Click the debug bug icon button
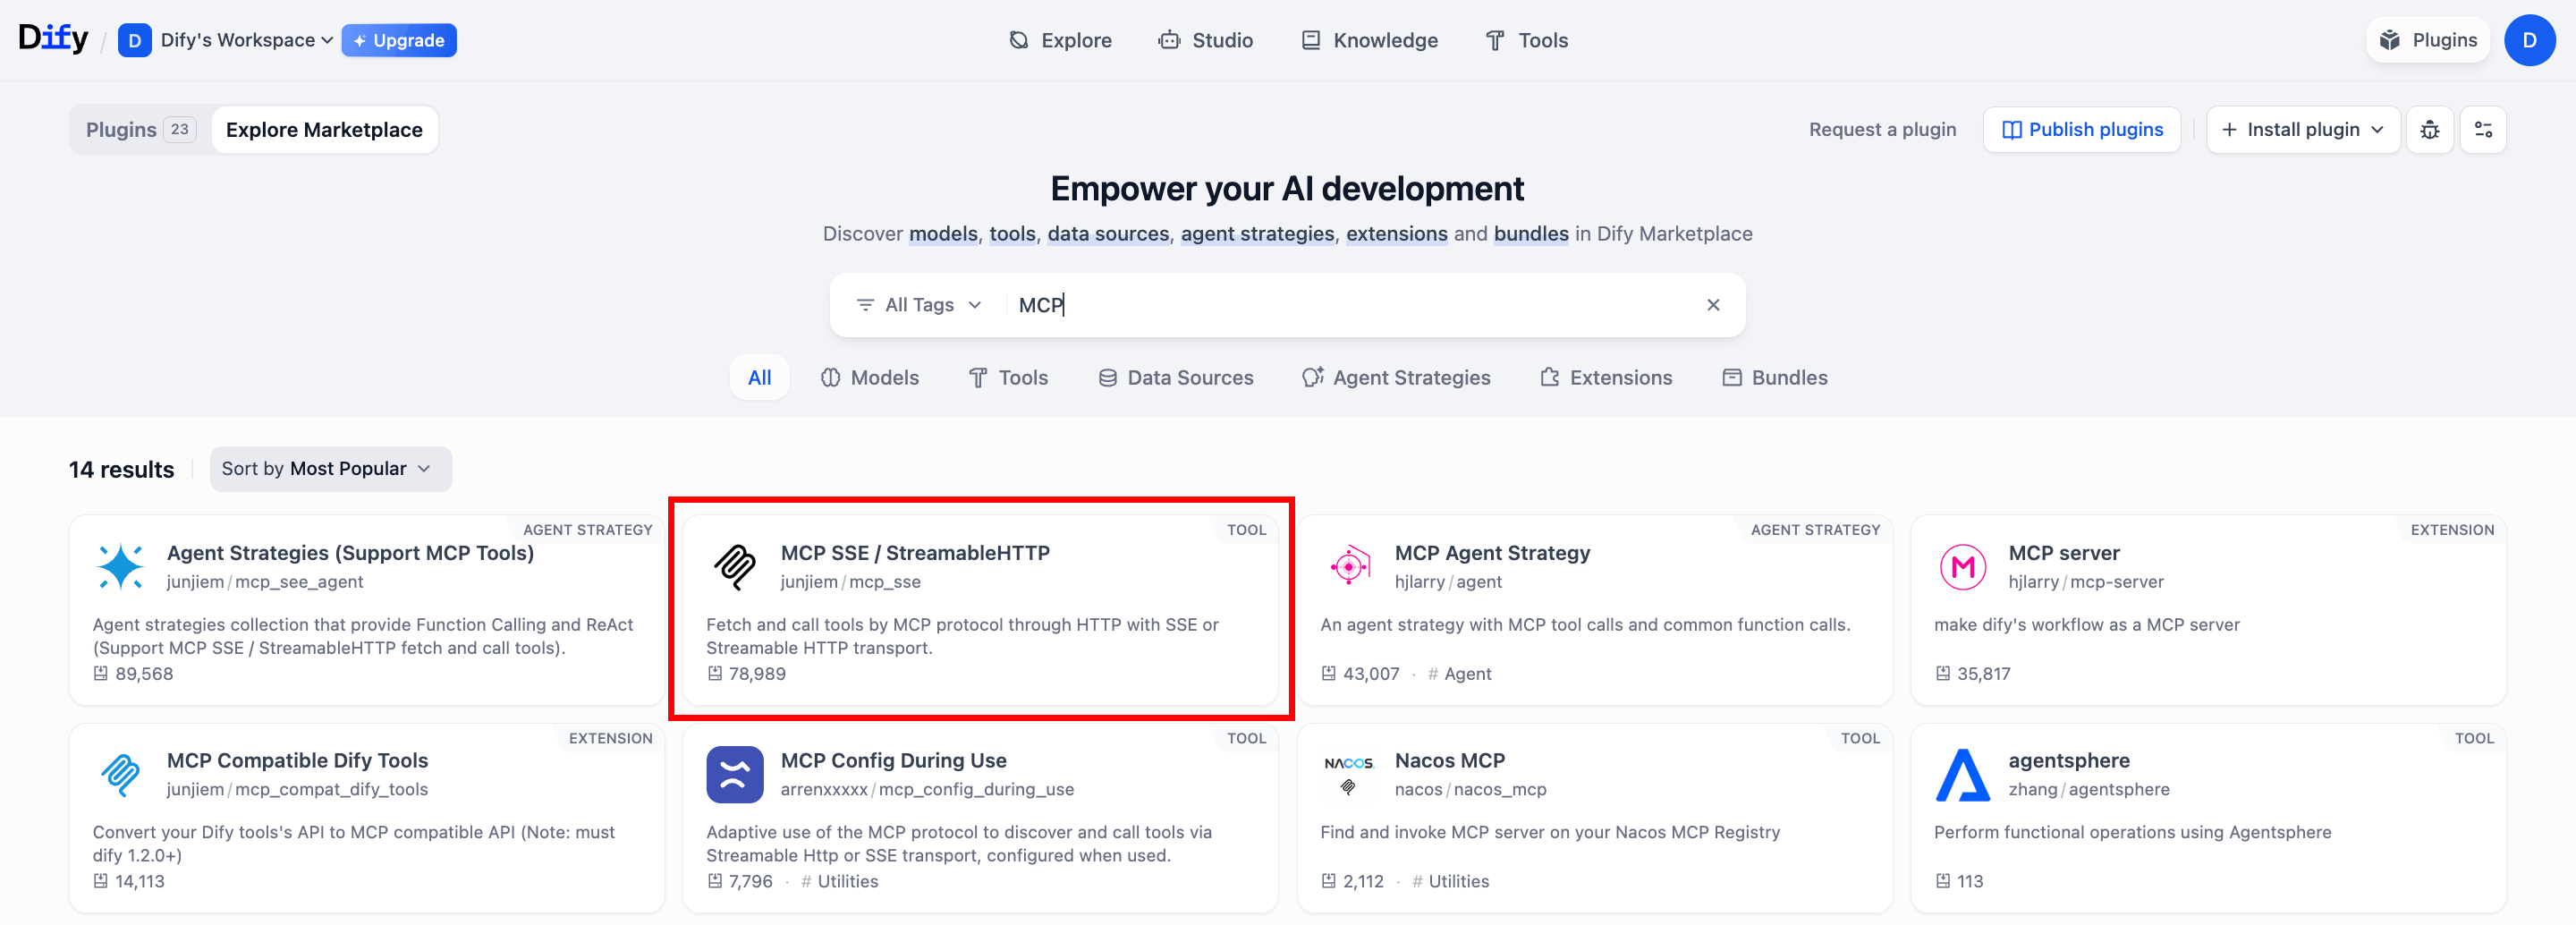This screenshot has width=2576, height=925. coord(2429,130)
